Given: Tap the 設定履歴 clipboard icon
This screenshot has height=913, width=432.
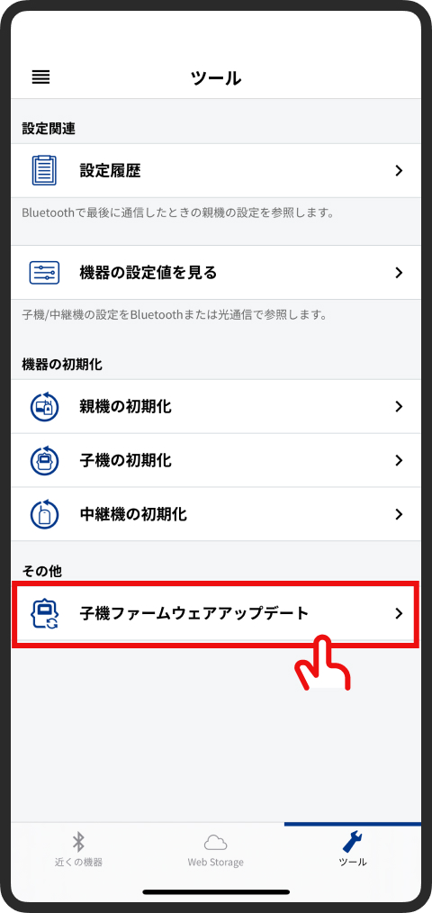Looking at the screenshot, I should pyautogui.click(x=44, y=170).
